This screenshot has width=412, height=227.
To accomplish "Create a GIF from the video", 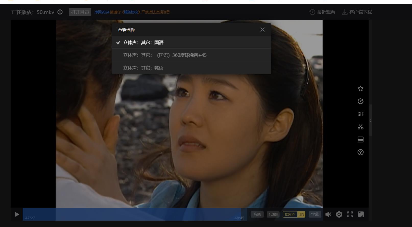I will coord(360,114).
